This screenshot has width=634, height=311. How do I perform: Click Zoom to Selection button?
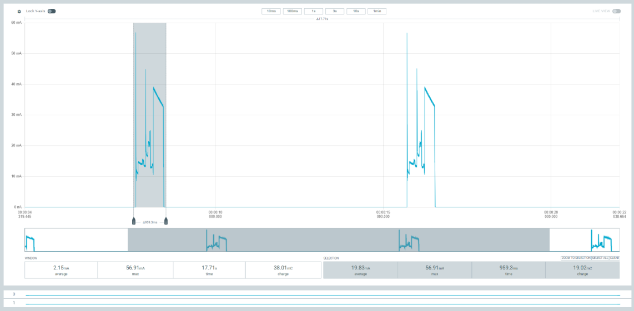[575, 258]
